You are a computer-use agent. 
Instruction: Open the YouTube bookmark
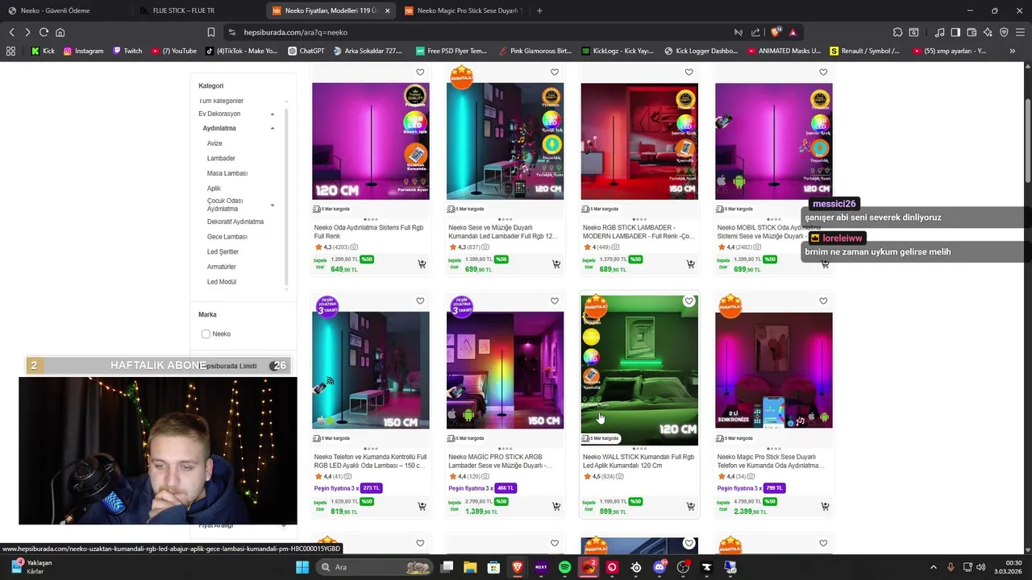(x=175, y=51)
